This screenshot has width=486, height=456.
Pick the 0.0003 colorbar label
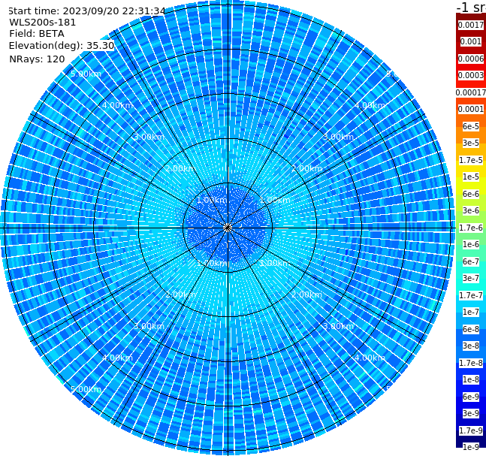[471, 75]
